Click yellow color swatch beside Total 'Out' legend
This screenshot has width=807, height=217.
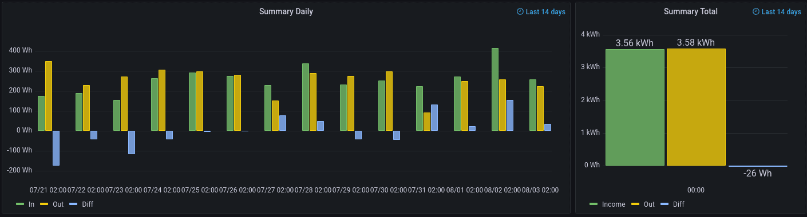point(635,204)
